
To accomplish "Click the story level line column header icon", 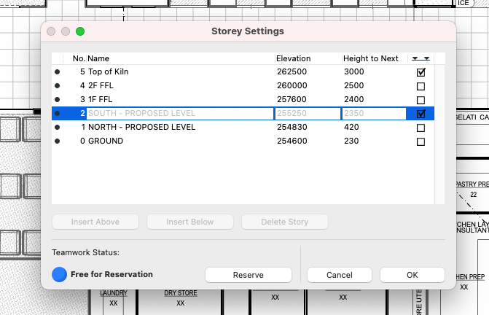I will coord(420,58).
